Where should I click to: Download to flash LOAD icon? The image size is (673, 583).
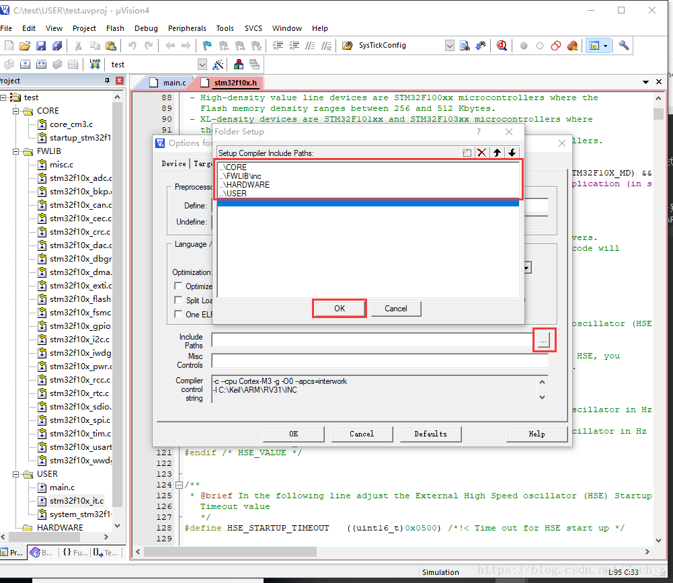(x=95, y=65)
